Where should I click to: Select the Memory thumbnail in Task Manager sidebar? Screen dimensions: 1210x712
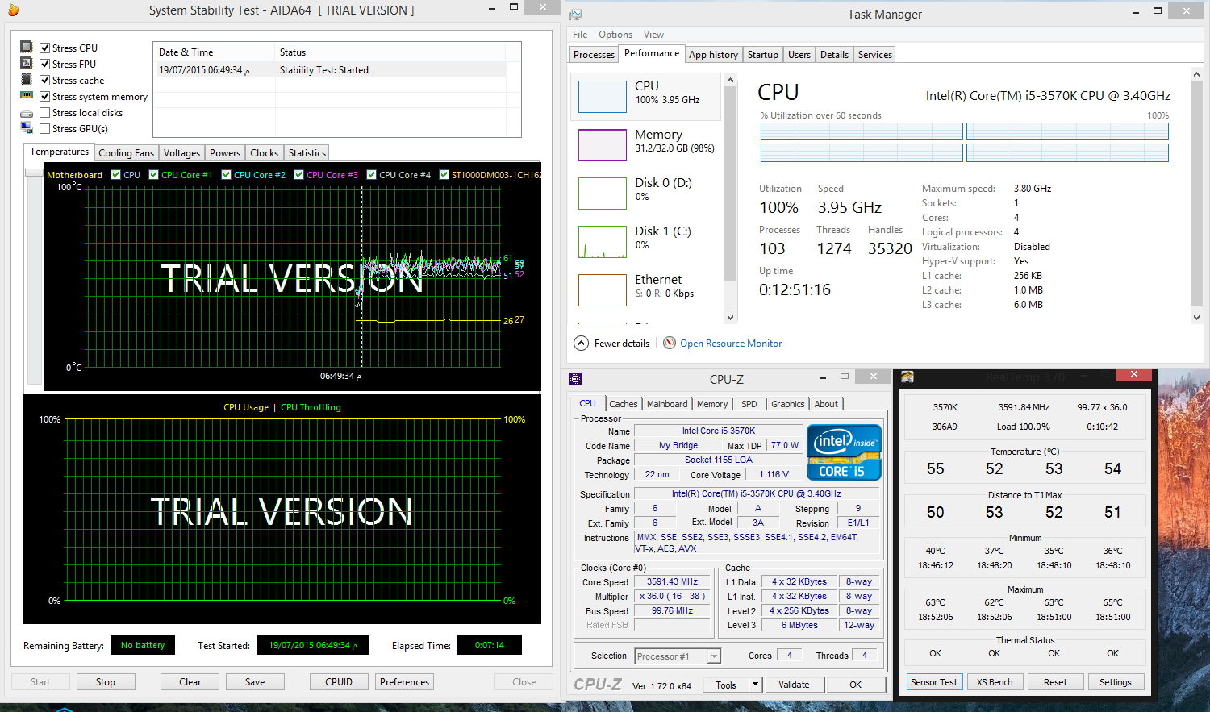(603, 145)
